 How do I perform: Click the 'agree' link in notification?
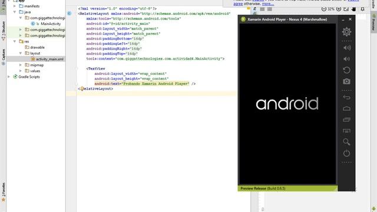(x=238, y=4)
